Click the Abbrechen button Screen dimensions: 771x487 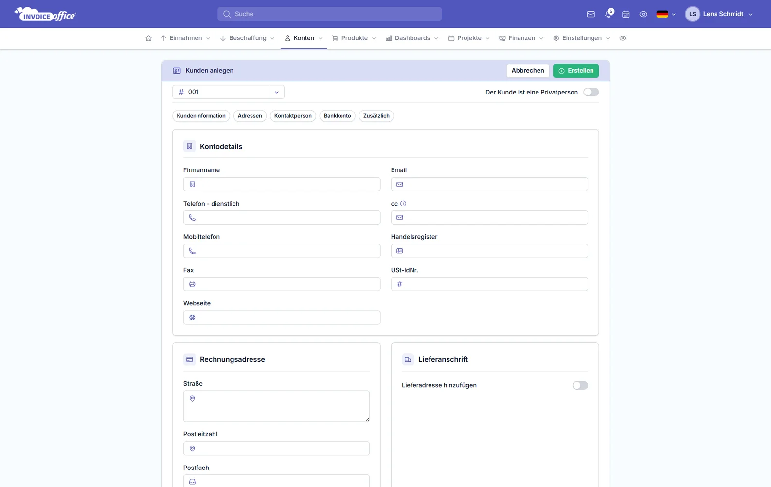coord(528,71)
